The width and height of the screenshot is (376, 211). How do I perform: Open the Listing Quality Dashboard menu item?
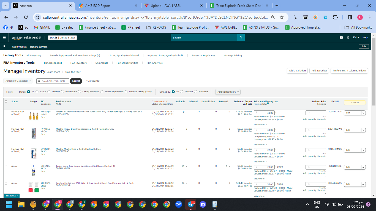(124, 55)
